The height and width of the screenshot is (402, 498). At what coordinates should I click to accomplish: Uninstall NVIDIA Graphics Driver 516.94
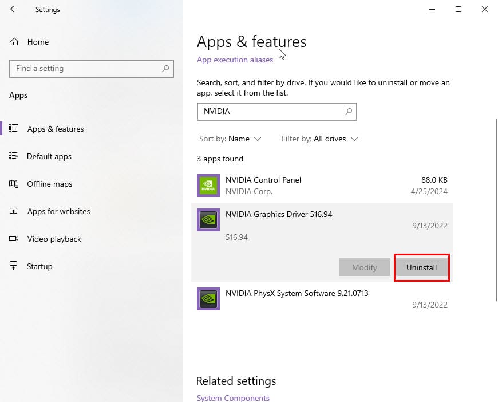(421, 267)
